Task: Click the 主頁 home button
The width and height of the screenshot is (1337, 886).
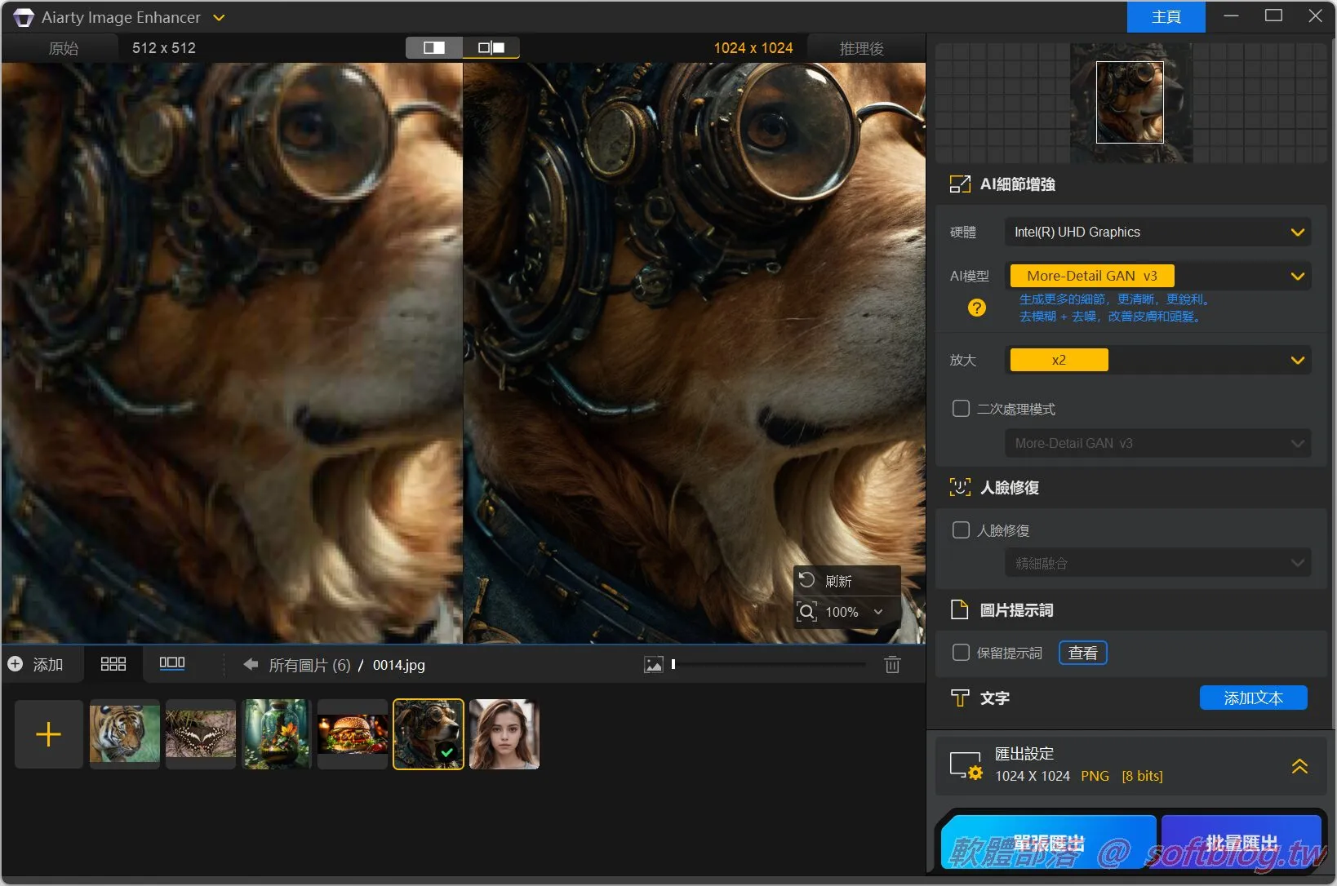Action: [x=1166, y=16]
